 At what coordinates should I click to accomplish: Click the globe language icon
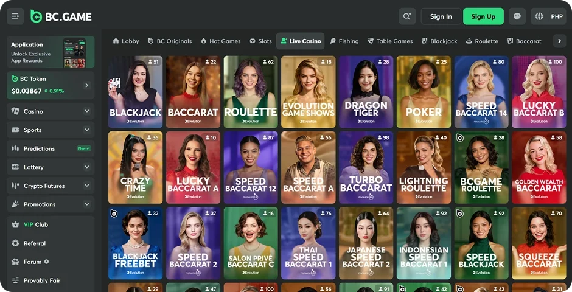[539, 16]
